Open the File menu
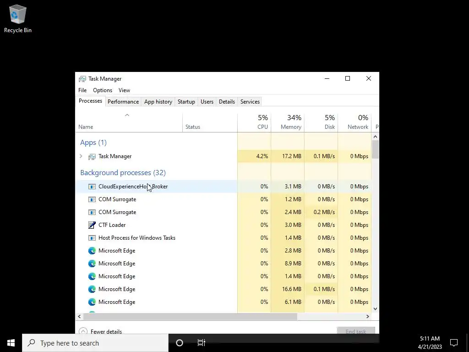 [82, 90]
